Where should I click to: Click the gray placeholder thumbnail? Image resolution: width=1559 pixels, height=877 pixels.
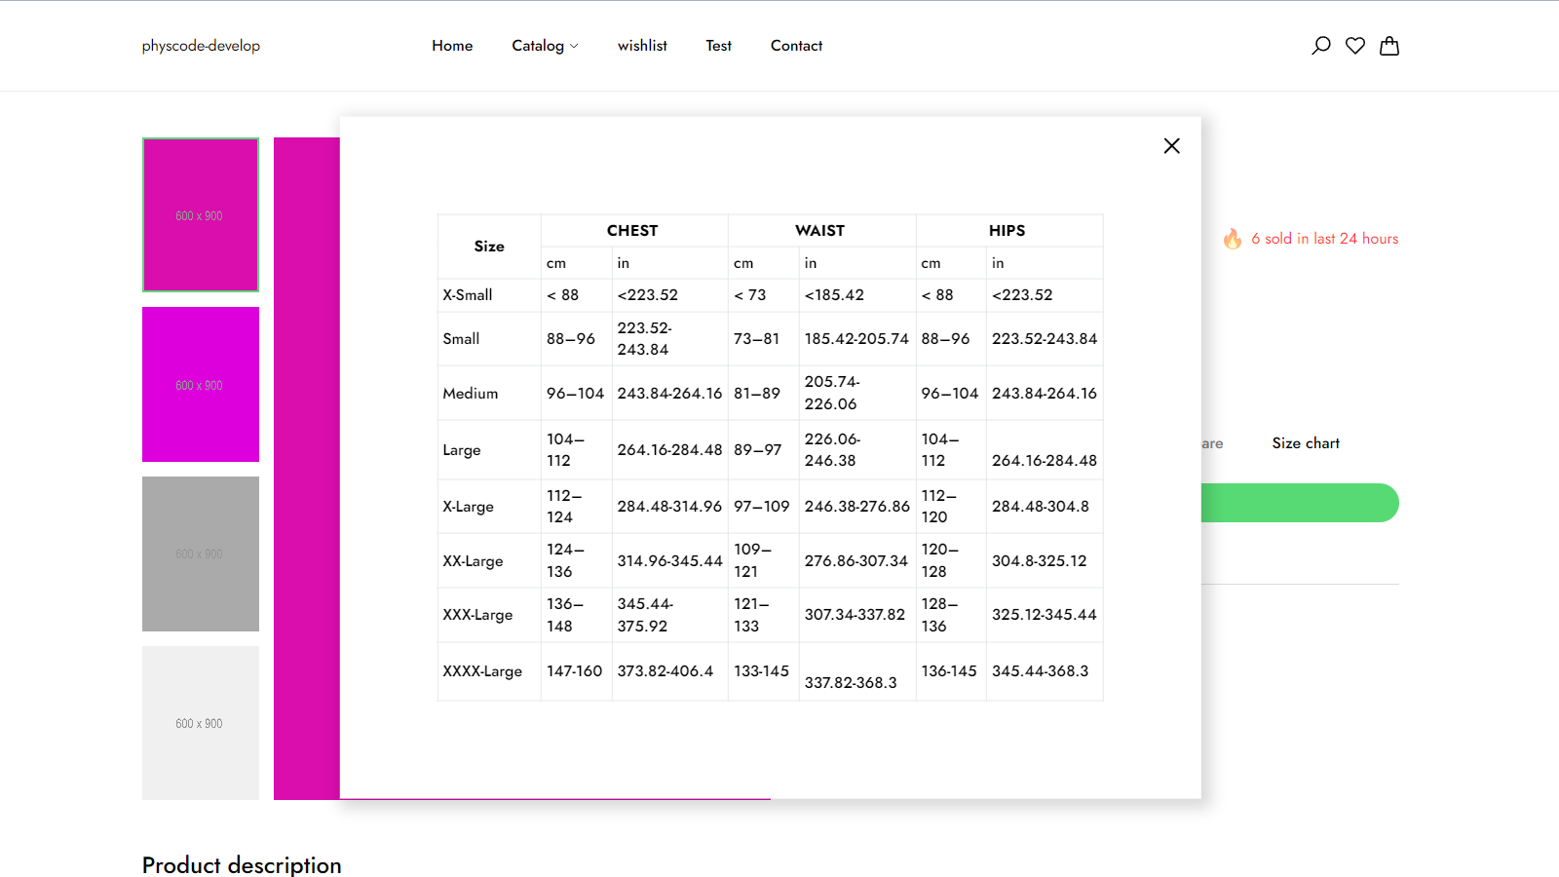[x=200, y=553]
